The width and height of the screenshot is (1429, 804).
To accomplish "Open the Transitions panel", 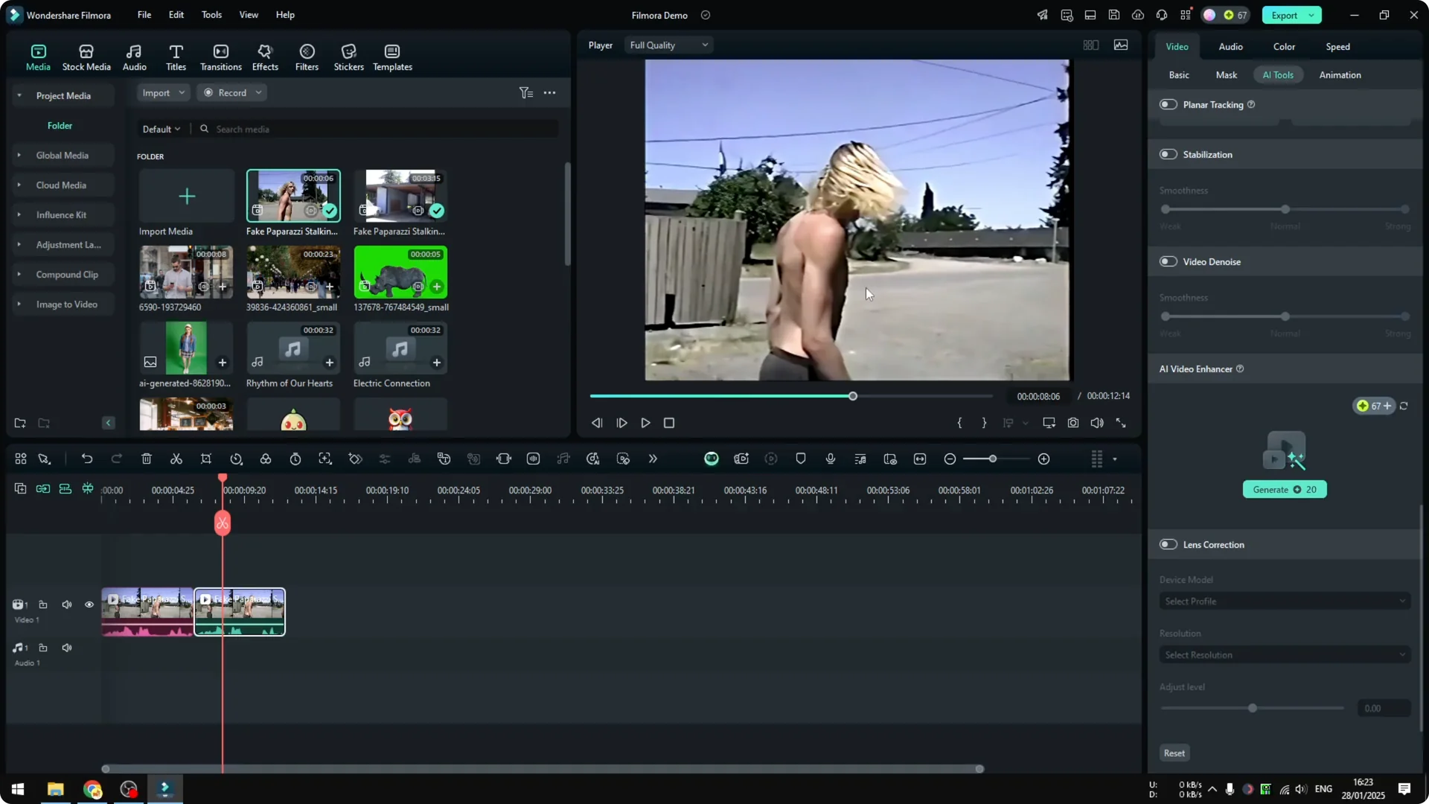I will tap(220, 56).
